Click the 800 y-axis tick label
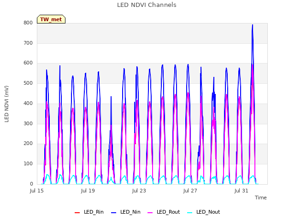Screen dimensions: 295x221 point(28,23)
